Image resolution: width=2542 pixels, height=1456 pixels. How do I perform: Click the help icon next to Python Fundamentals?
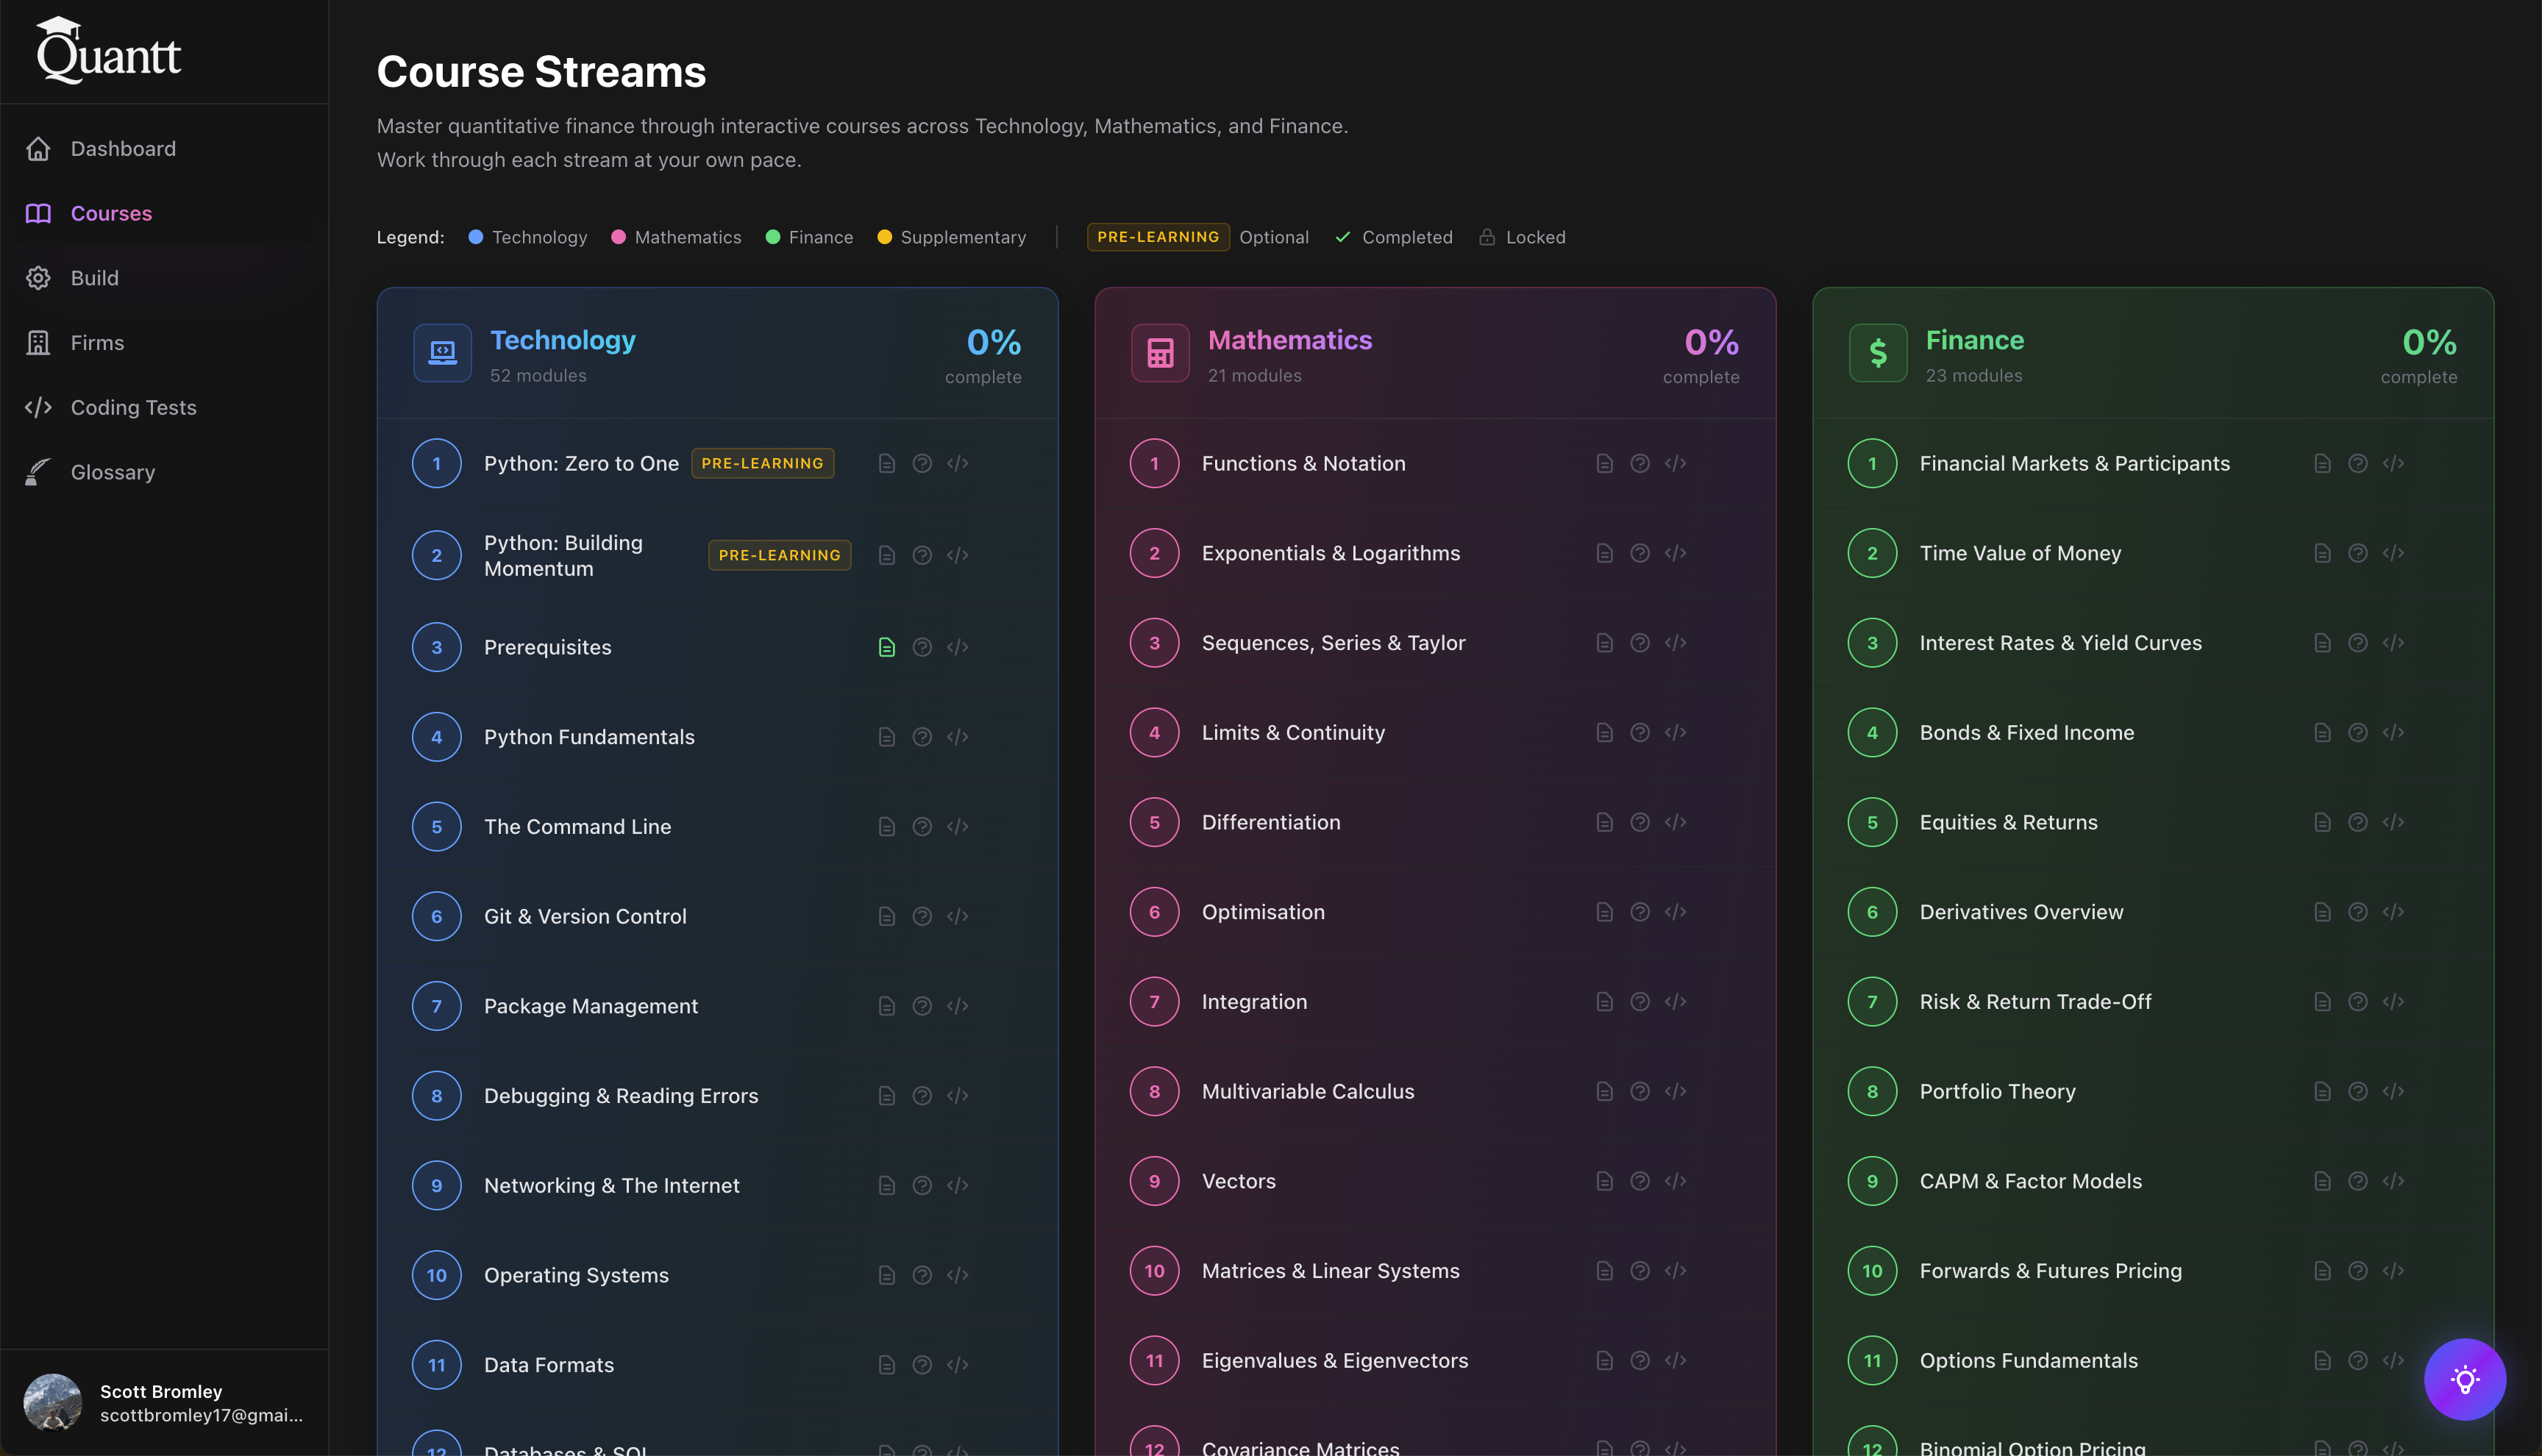pyautogui.click(x=921, y=736)
